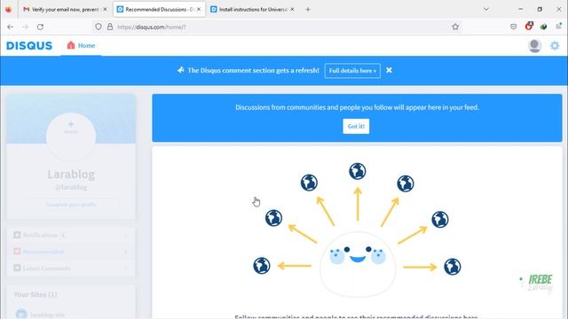Open Full details here link
This screenshot has height=319, width=568.
pyautogui.click(x=352, y=71)
